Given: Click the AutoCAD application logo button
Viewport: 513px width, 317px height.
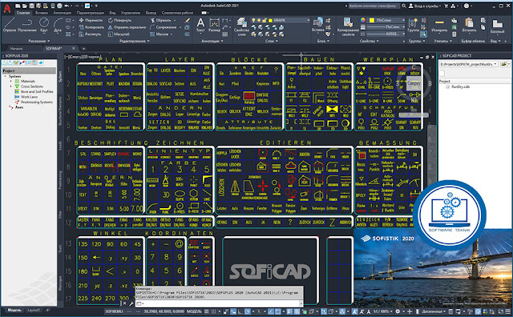Looking at the screenshot, I should pos(7,8).
